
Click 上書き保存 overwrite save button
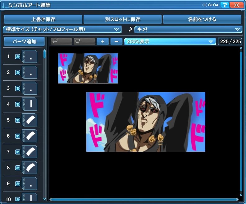pos(43,19)
